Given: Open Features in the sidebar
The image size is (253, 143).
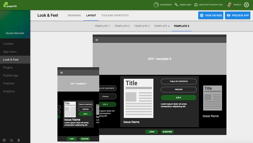Looking at the screenshot, I should 15,83.
